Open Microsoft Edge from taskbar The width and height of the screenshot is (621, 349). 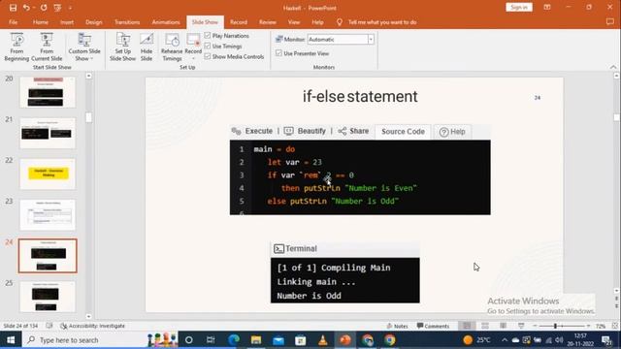point(234,340)
